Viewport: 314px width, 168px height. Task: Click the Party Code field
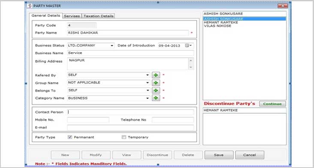(x=82, y=25)
